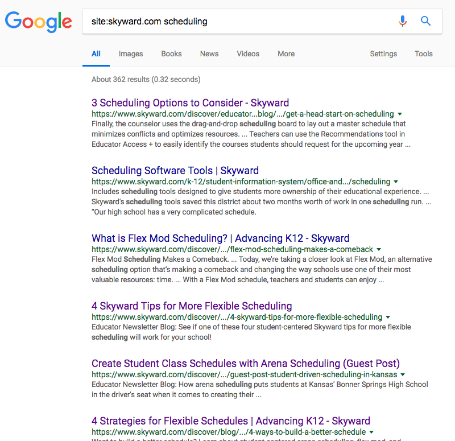Expand dropdown arrow next to 4-skyward-tips-for-more-flexible-scheduling URL
Viewport: 455px width, 441px height.
click(388, 318)
